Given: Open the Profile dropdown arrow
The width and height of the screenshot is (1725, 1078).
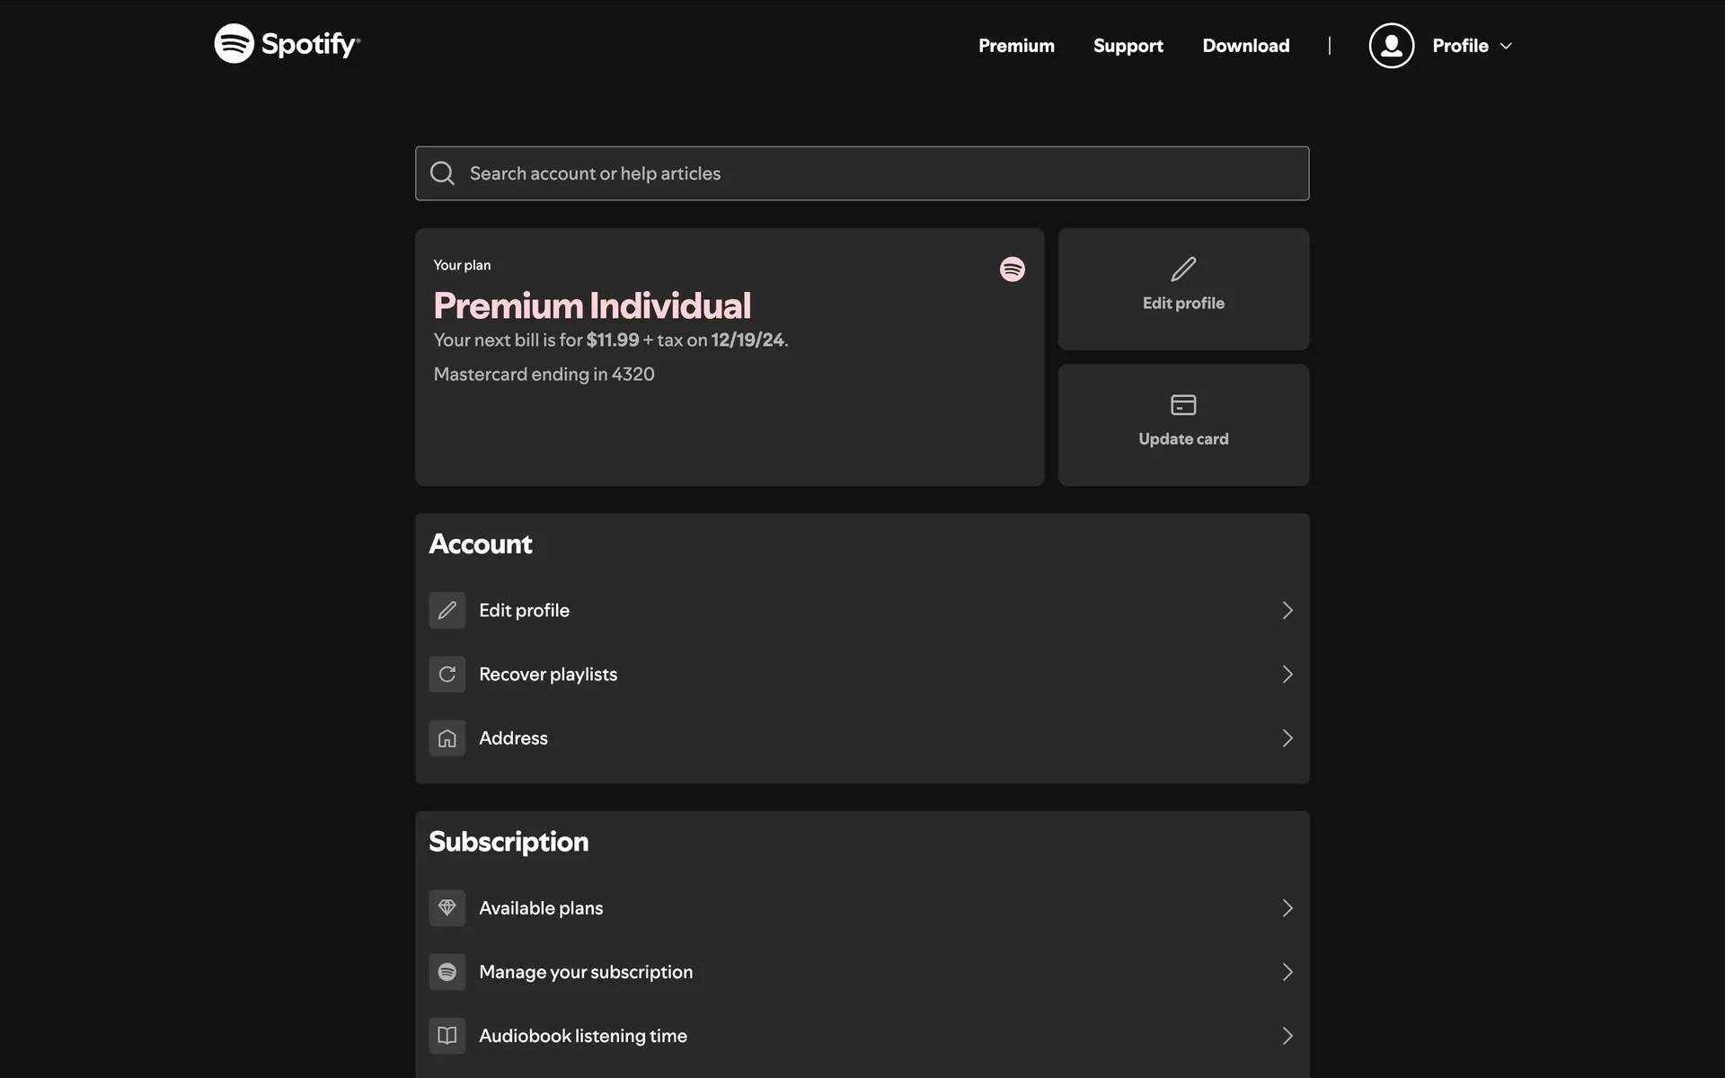Looking at the screenshot, I should click(x=1506, y=46).
